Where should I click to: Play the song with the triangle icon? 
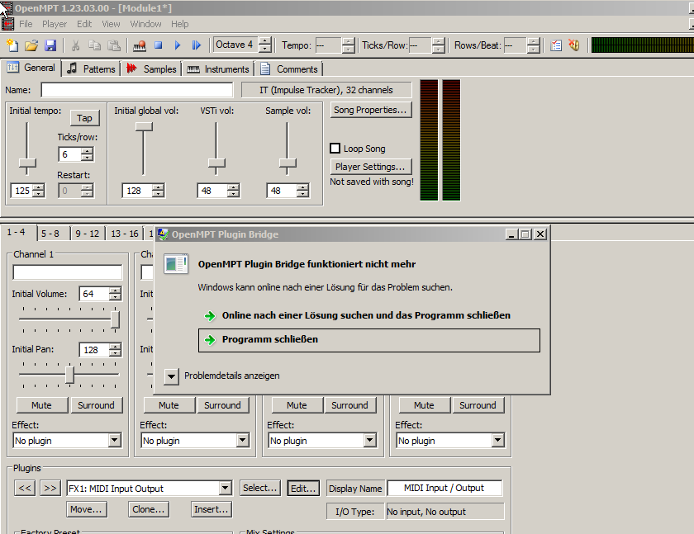pyautogui.click(x=178, y=45)
